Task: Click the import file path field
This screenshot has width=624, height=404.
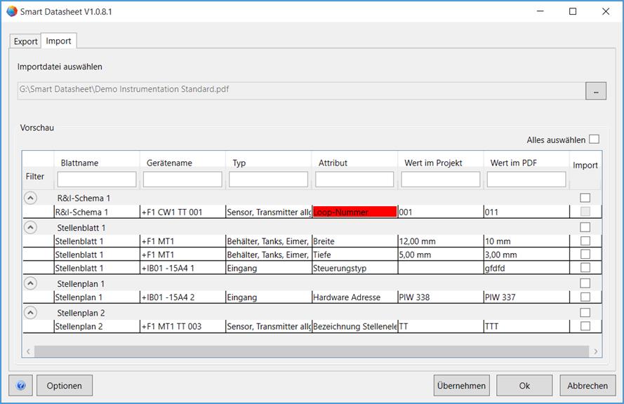Action: click(301, 90)
